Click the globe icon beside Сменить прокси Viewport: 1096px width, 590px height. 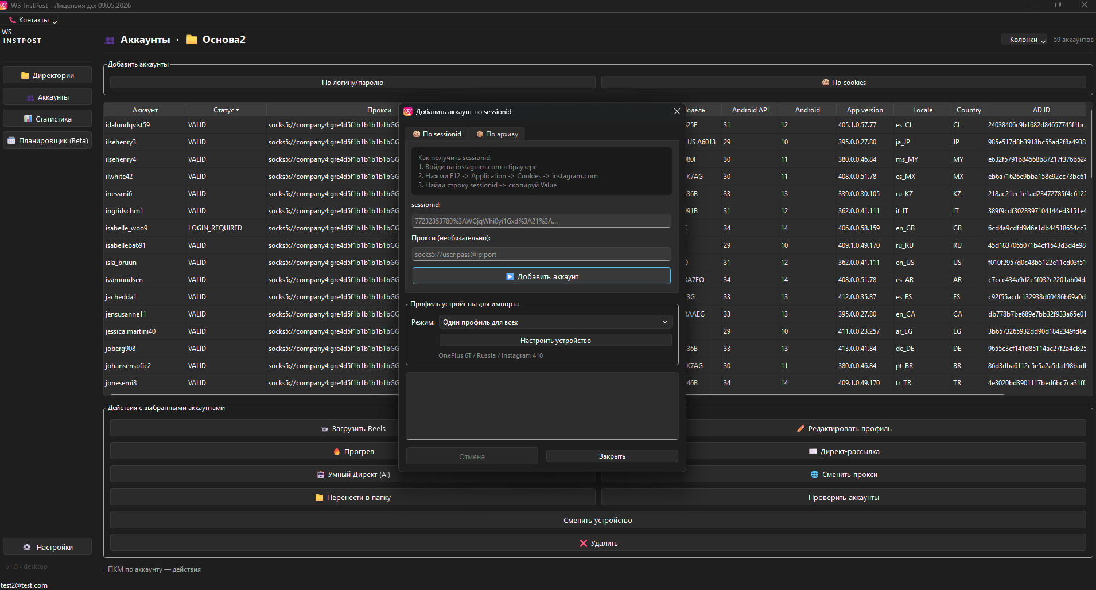point(814,474)
